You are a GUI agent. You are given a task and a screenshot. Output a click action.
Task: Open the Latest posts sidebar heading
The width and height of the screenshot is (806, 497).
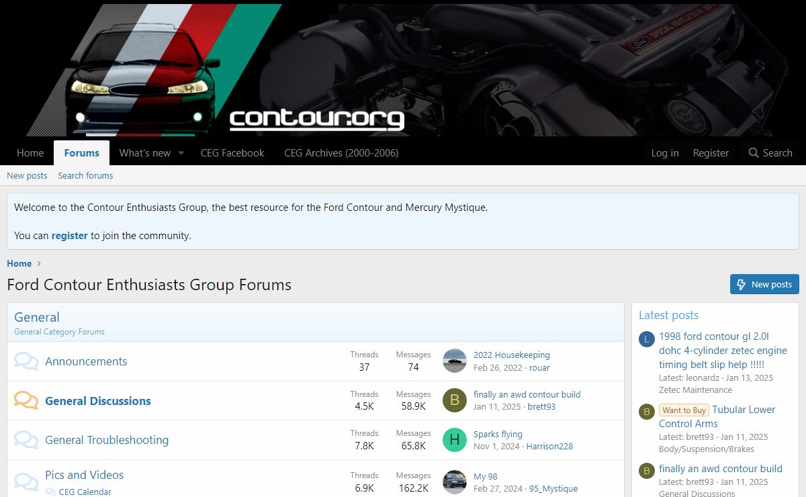pyautogui.click(x=668, y=315)
